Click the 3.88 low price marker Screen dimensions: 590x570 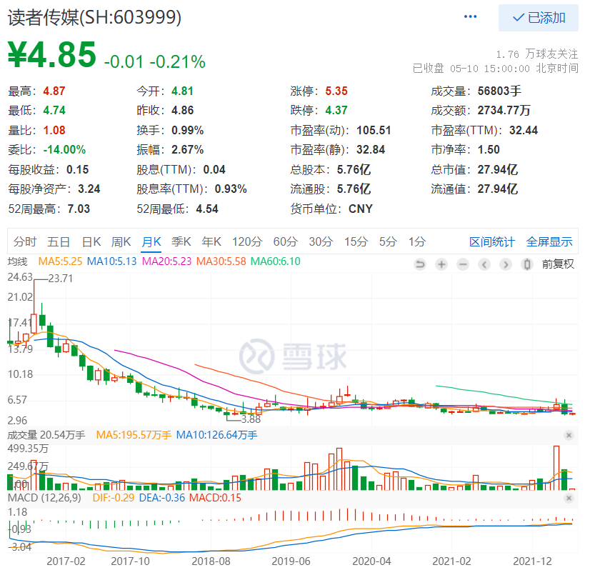[x=251, y=419]
